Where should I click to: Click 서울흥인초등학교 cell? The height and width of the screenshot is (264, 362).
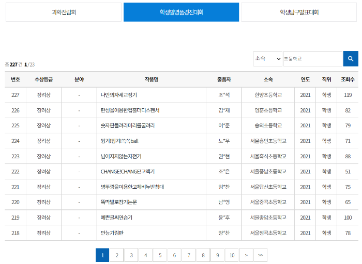268,141
